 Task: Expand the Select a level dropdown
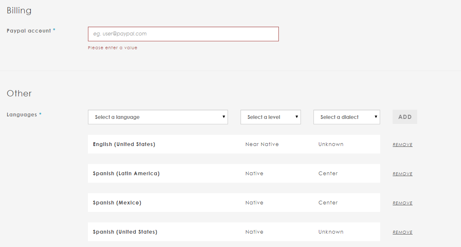(x=271, y=117)
